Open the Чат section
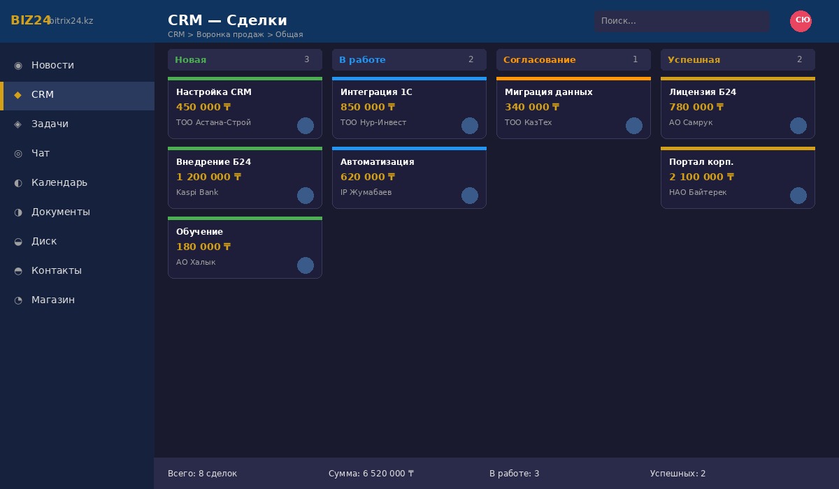This screenshot has width=839, height=489. click(41, 153)
